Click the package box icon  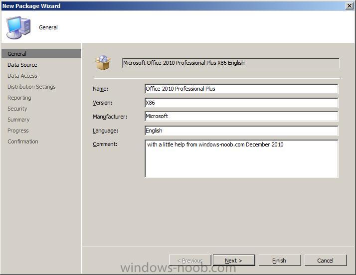[103, 63]
